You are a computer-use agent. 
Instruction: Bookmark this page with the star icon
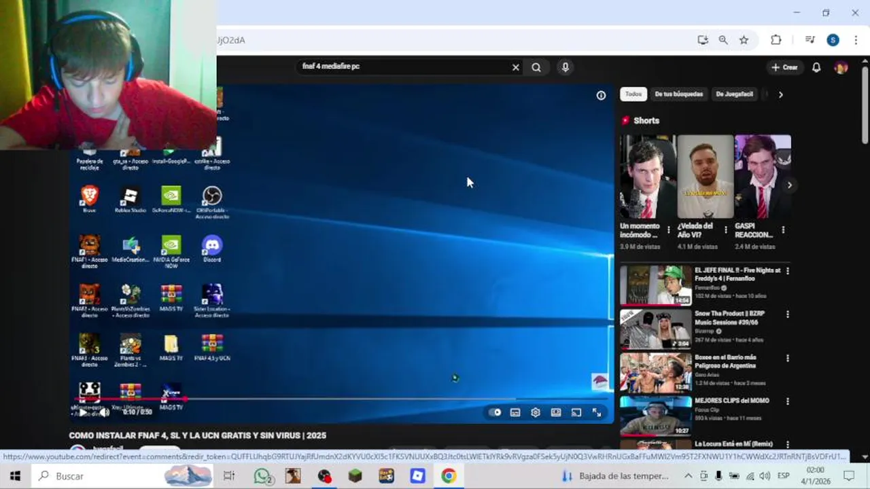click(x=744, y=40)
